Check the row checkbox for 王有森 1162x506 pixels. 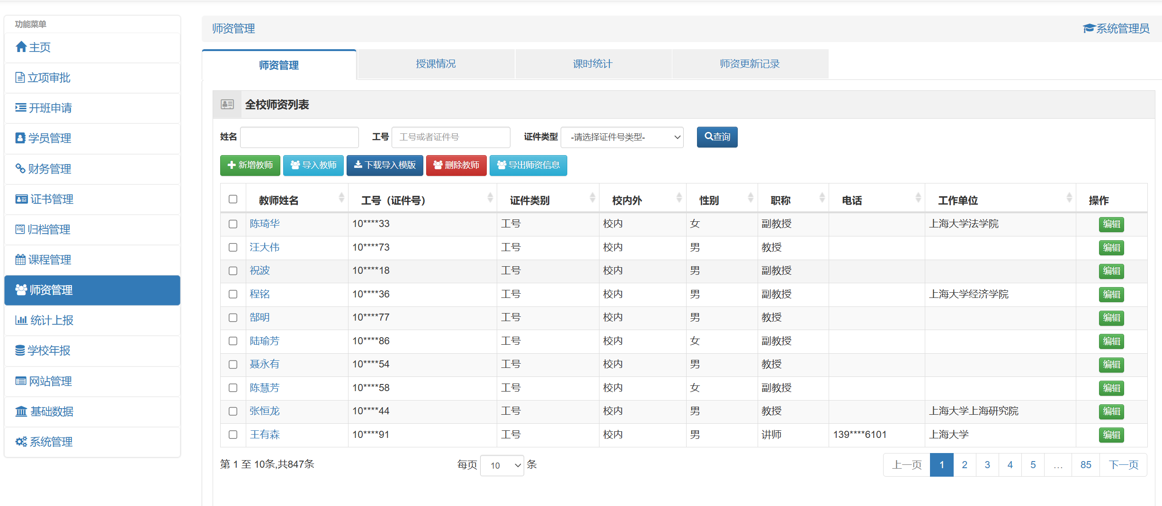[x=233, y=434]
